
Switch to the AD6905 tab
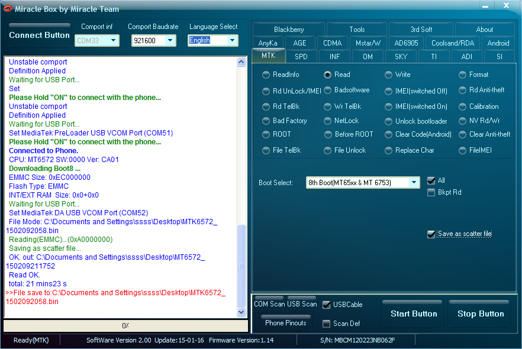(x=406, y=43)
